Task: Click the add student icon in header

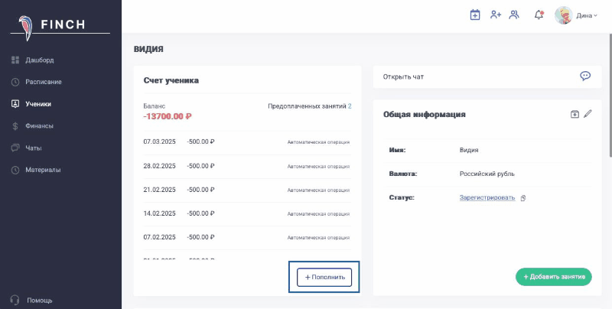Action: [x=496, y=15]
